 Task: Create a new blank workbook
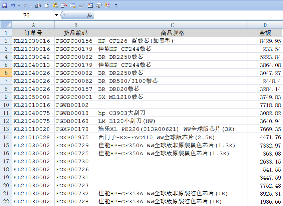[47, 6]
